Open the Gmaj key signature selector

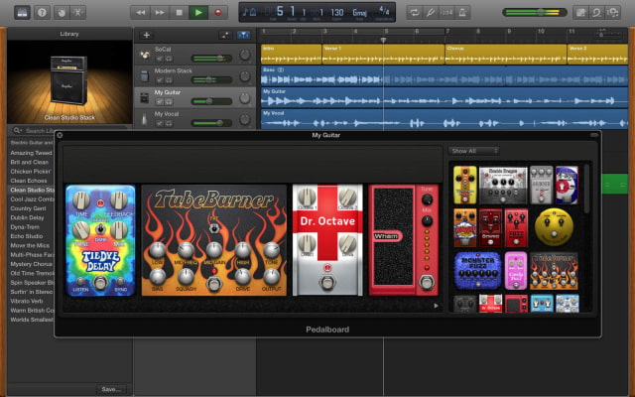(x=359, y=13)
